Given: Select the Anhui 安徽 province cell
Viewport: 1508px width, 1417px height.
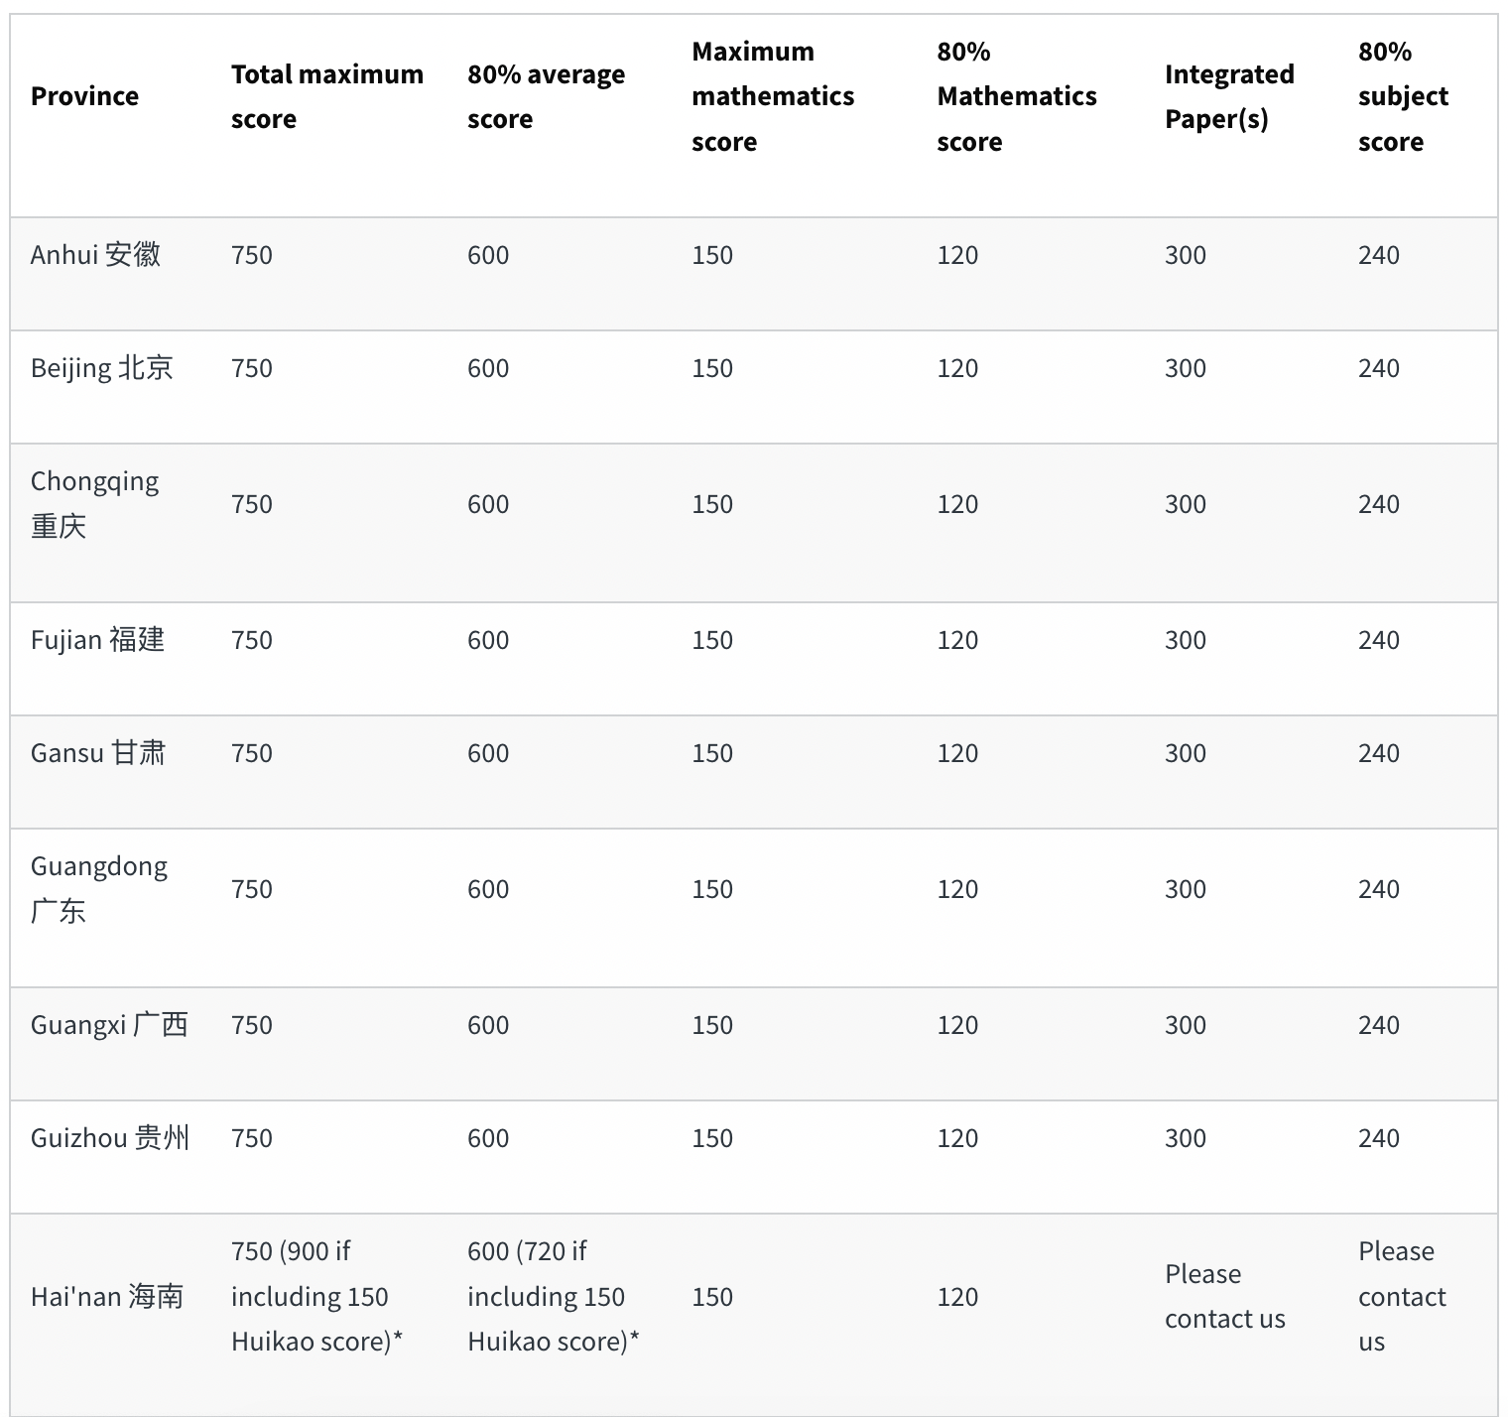Looking at the screenshot, I should [95, 255].
